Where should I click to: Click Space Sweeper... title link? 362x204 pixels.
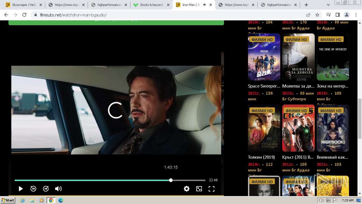coord(264,86)
